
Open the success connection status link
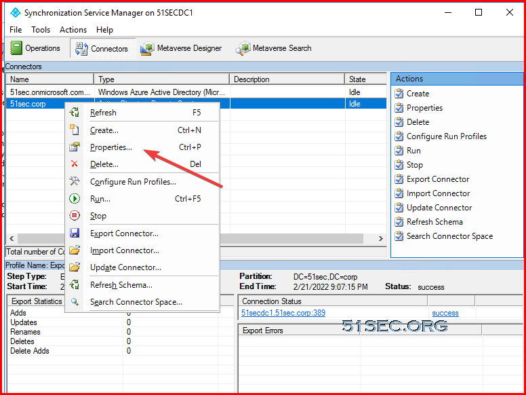point(445,313)
